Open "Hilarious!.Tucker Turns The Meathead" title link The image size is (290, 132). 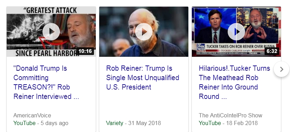234,83
